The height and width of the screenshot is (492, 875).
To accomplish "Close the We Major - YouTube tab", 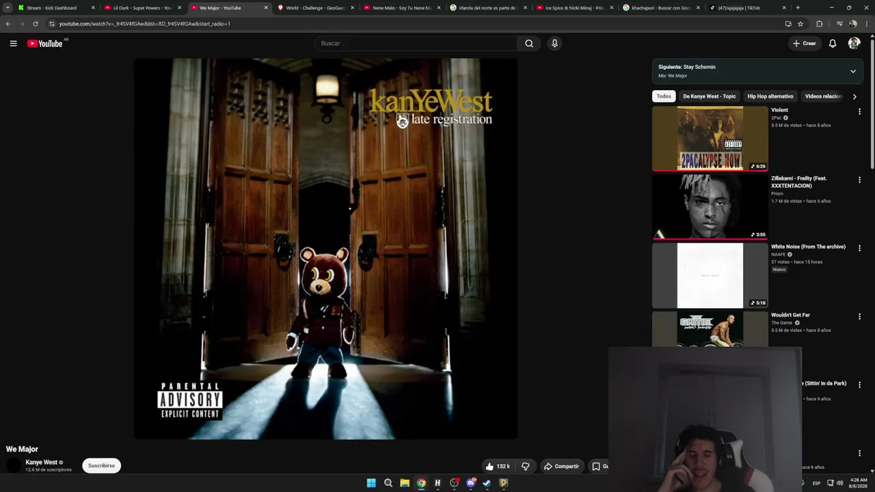I will [x=266, y=8].
